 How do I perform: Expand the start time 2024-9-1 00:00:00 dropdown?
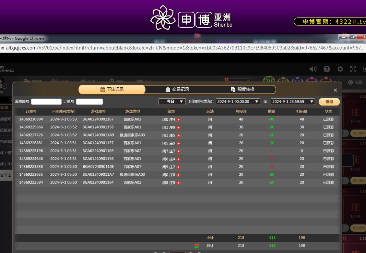click(238, 102)
